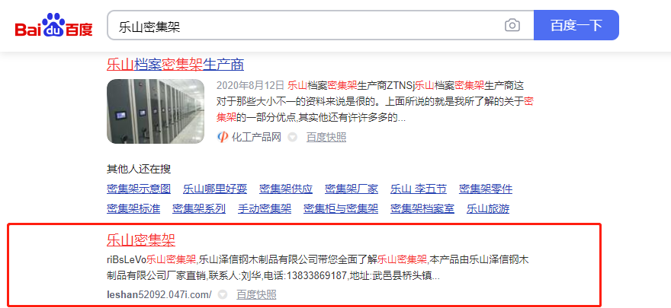
Task: Click the 百度一下 search button
Action: click(x=576, y=25)
